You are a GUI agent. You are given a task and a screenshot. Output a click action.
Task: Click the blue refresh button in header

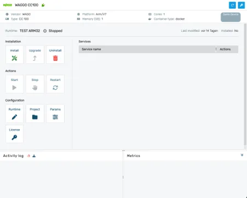click(232, 5)
